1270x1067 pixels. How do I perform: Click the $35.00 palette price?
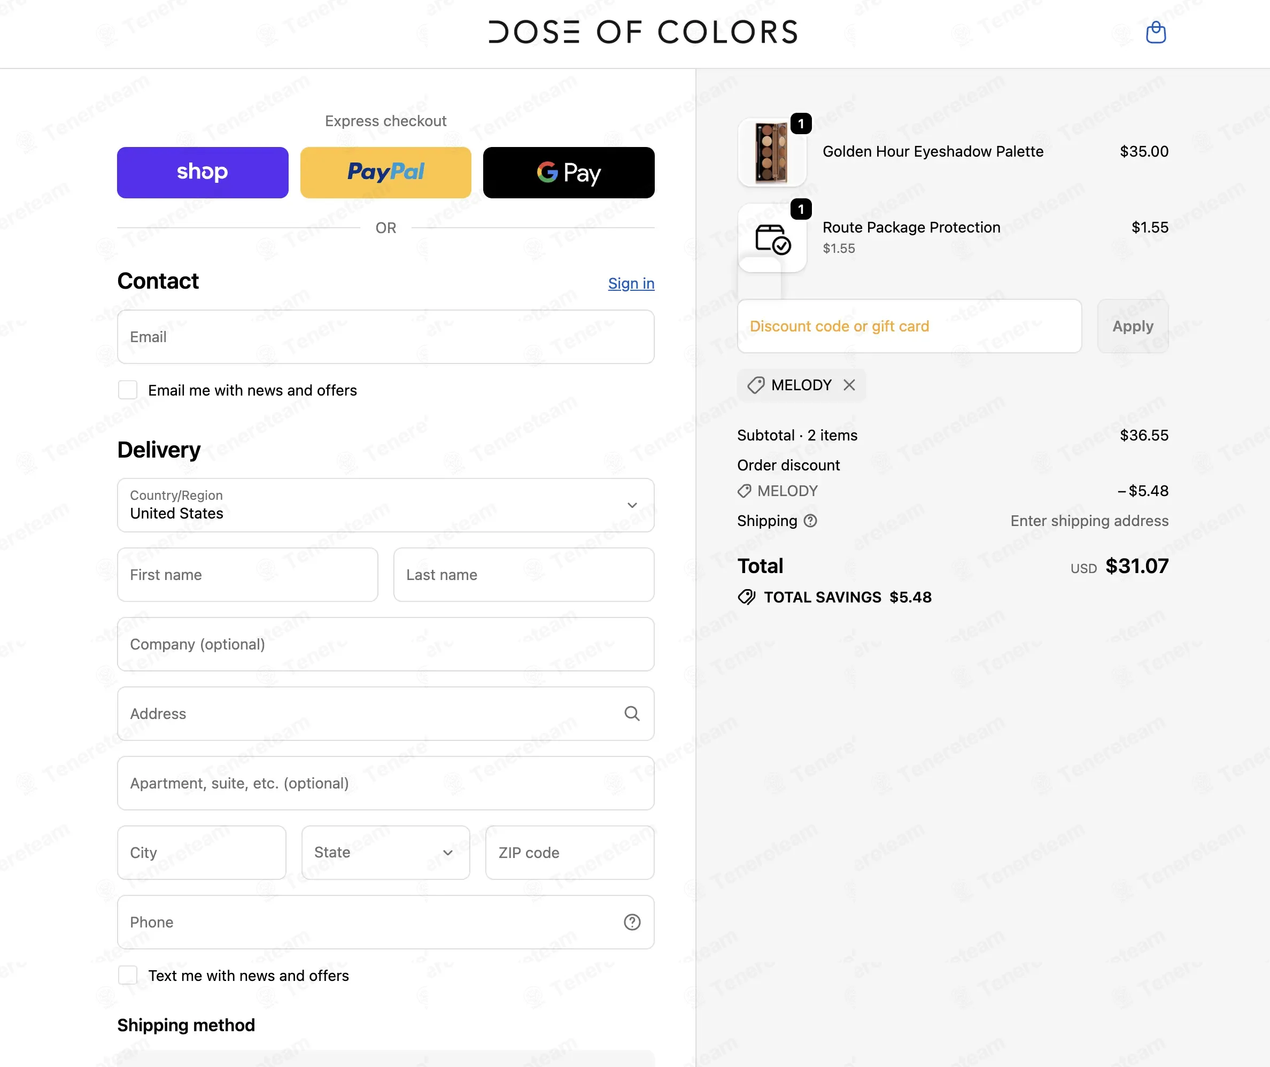click(x=1144, y=151)
